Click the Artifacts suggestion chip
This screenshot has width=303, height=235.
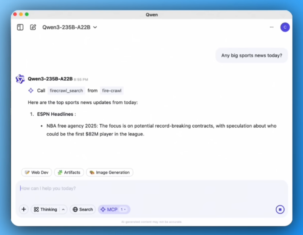coord(69,172)
